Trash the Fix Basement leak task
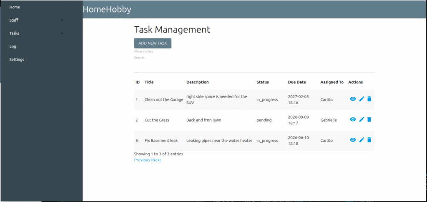The image size is (427, 202). click(369, 140)
